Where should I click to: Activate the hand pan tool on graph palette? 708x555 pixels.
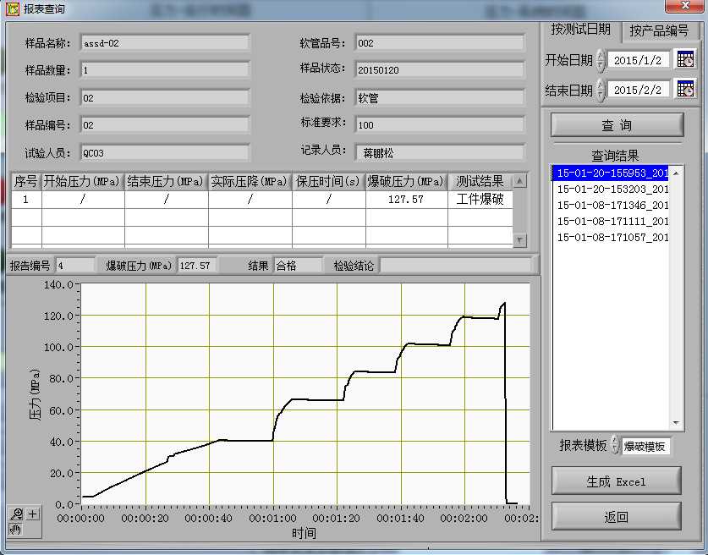pyautogui.click(x=15, y=529)
